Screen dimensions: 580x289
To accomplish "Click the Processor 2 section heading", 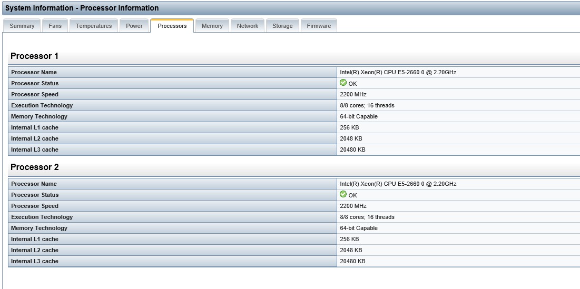I will click(x=35, y=167).
